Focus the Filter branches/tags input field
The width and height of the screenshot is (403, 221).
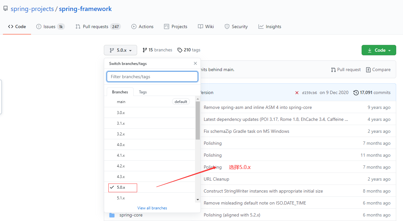click(x=152, y=77)
